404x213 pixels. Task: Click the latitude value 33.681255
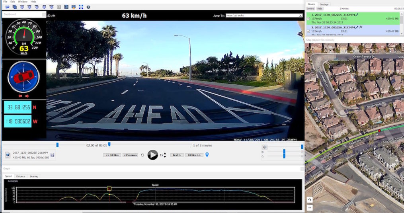(18, 107)
